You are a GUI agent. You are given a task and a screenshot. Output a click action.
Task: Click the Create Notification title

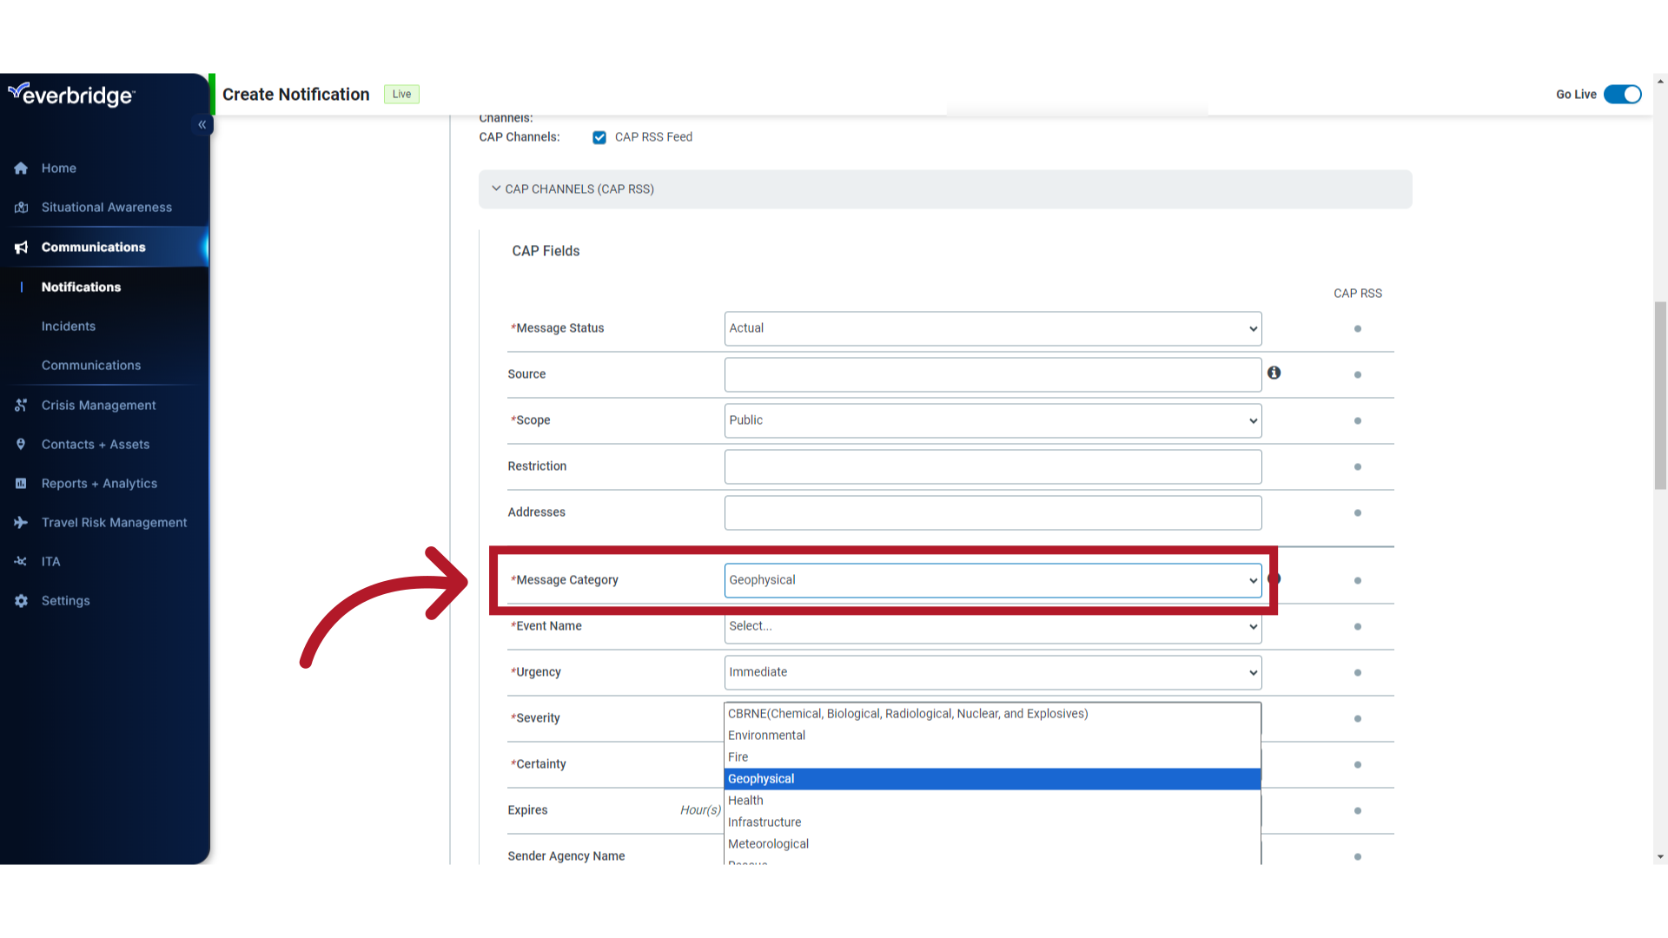click(296, 95)
